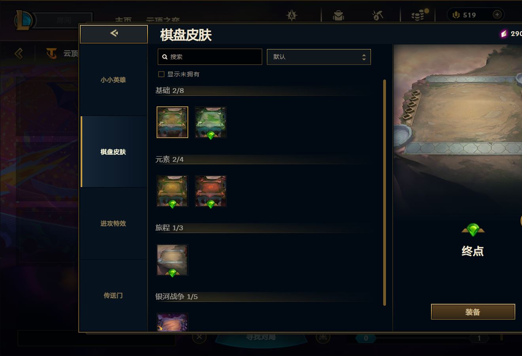
Task: Open the crafting hammer icon in top bar
Action: [x=378, y=15]
